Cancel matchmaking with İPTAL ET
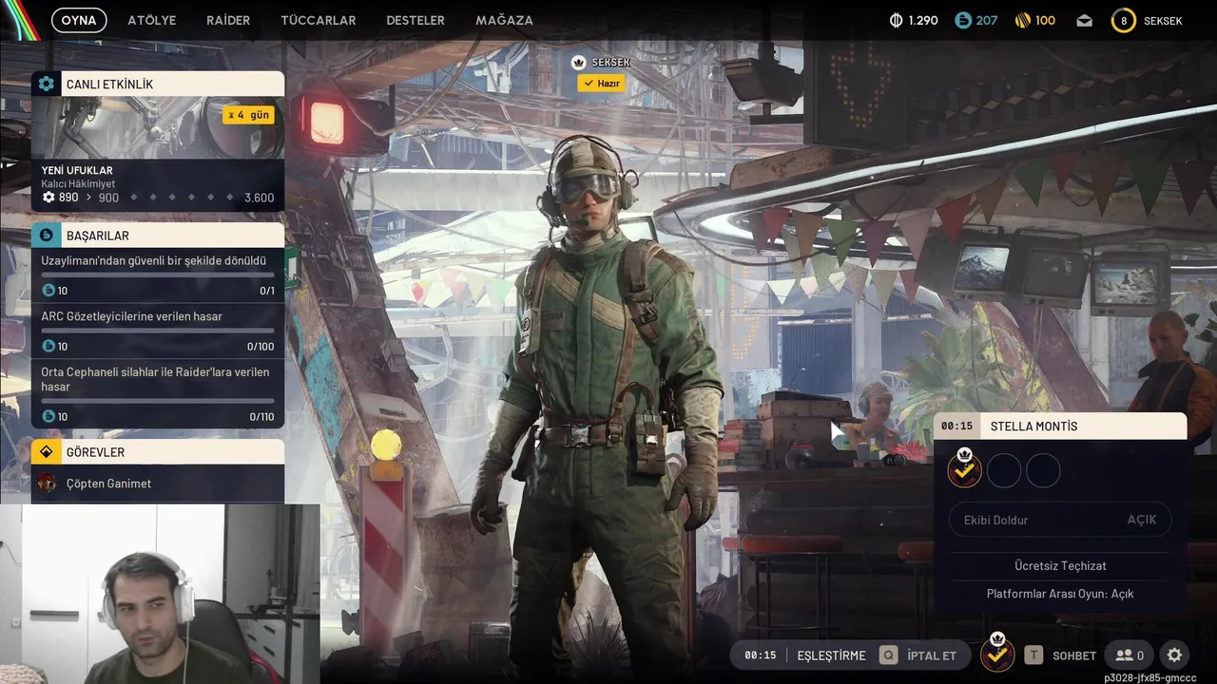1217x684 pixels. [932, 655]
